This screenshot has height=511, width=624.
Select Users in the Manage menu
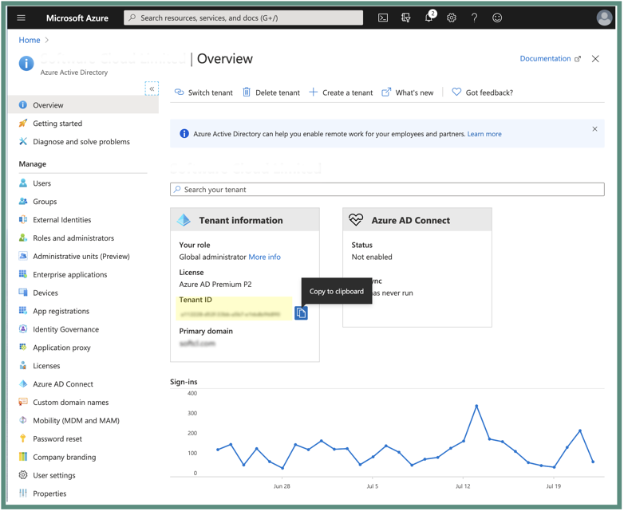pyautogui.click(x=41, y=183)
